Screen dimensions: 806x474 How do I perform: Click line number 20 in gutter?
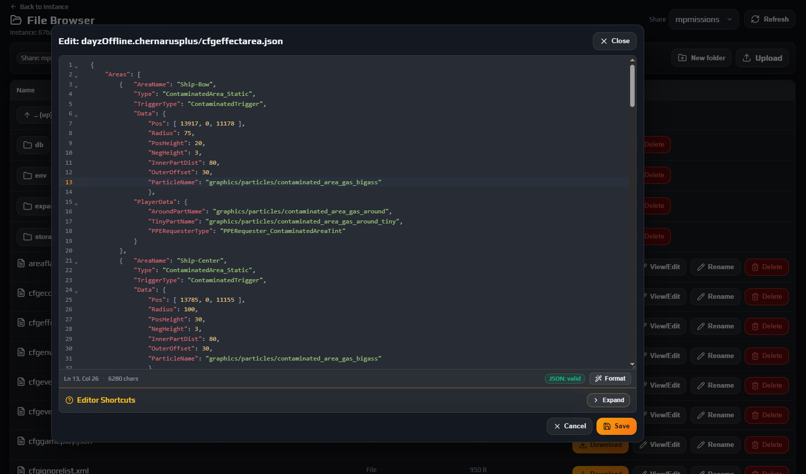tap(69, 251)
